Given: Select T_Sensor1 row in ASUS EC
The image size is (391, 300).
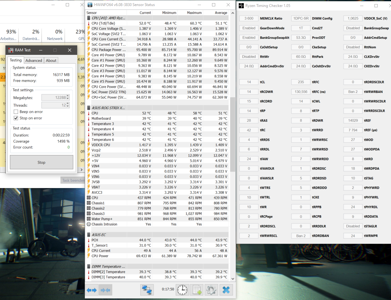Looking at the screenshot, I should click(157, 245).
